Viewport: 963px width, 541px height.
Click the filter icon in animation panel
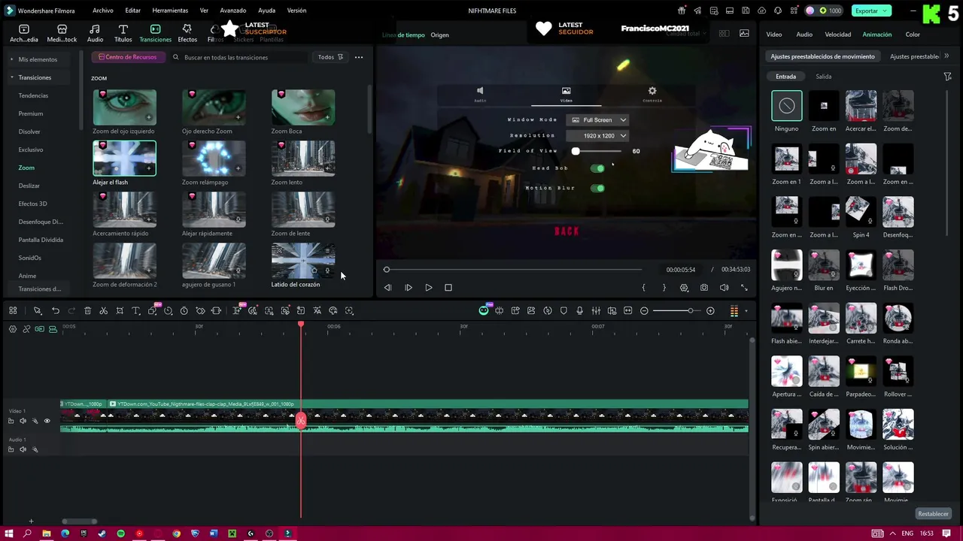pyautogui.click(x=948, y=77)
